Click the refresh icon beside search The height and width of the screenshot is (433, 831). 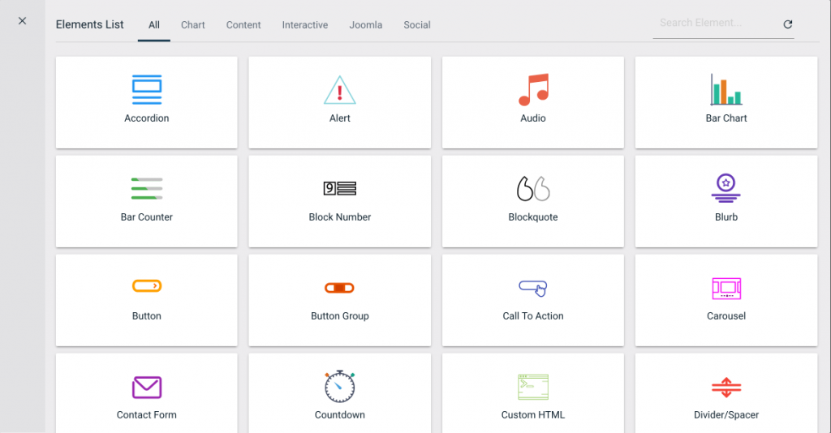coord(787,24)
